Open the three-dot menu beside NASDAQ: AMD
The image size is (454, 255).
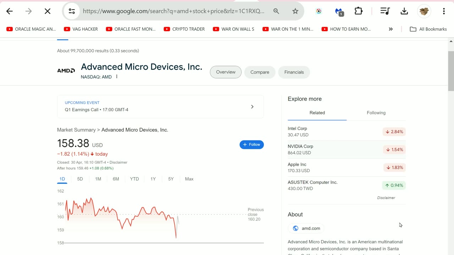tap(117, 76)
